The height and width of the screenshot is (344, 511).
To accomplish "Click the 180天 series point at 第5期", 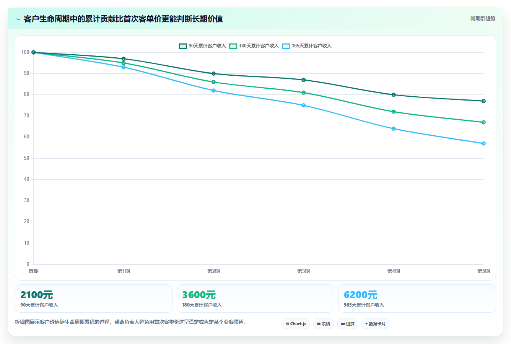I will (483, 122).
